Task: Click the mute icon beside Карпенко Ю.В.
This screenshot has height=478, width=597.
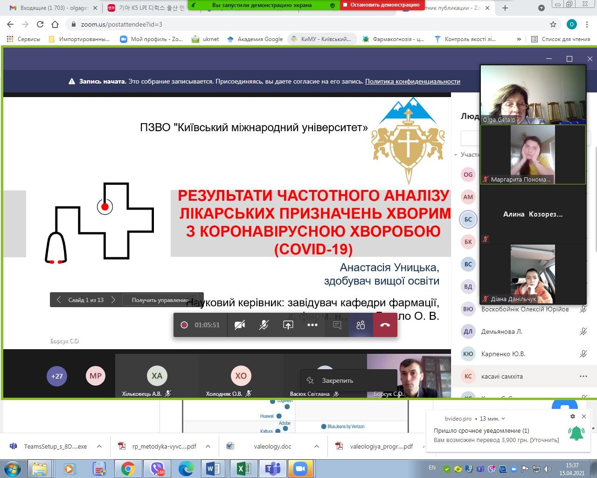Action: [x=583, y=354]
